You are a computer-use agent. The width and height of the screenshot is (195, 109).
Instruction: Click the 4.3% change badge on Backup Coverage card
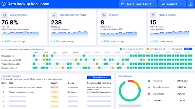point(7,41)
